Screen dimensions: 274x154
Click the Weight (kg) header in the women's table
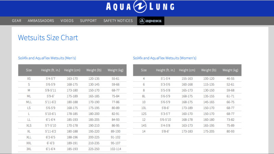(x=230, y=70)
